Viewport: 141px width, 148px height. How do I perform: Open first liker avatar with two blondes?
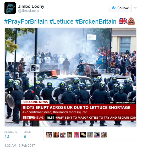tap(49, 135)
